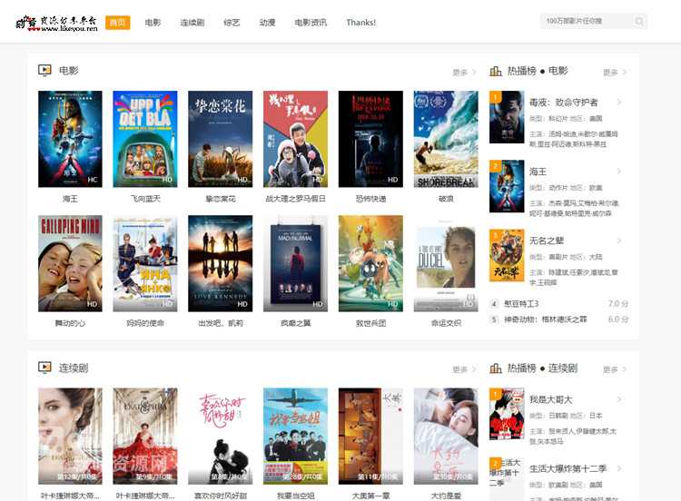Screen dimensions: 681x501
Task: Expand arrow beside 毒液：致命守护者
Action: 619,103
